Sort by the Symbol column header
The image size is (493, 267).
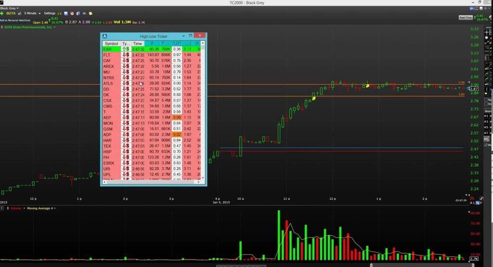click(x=111, y=44)
